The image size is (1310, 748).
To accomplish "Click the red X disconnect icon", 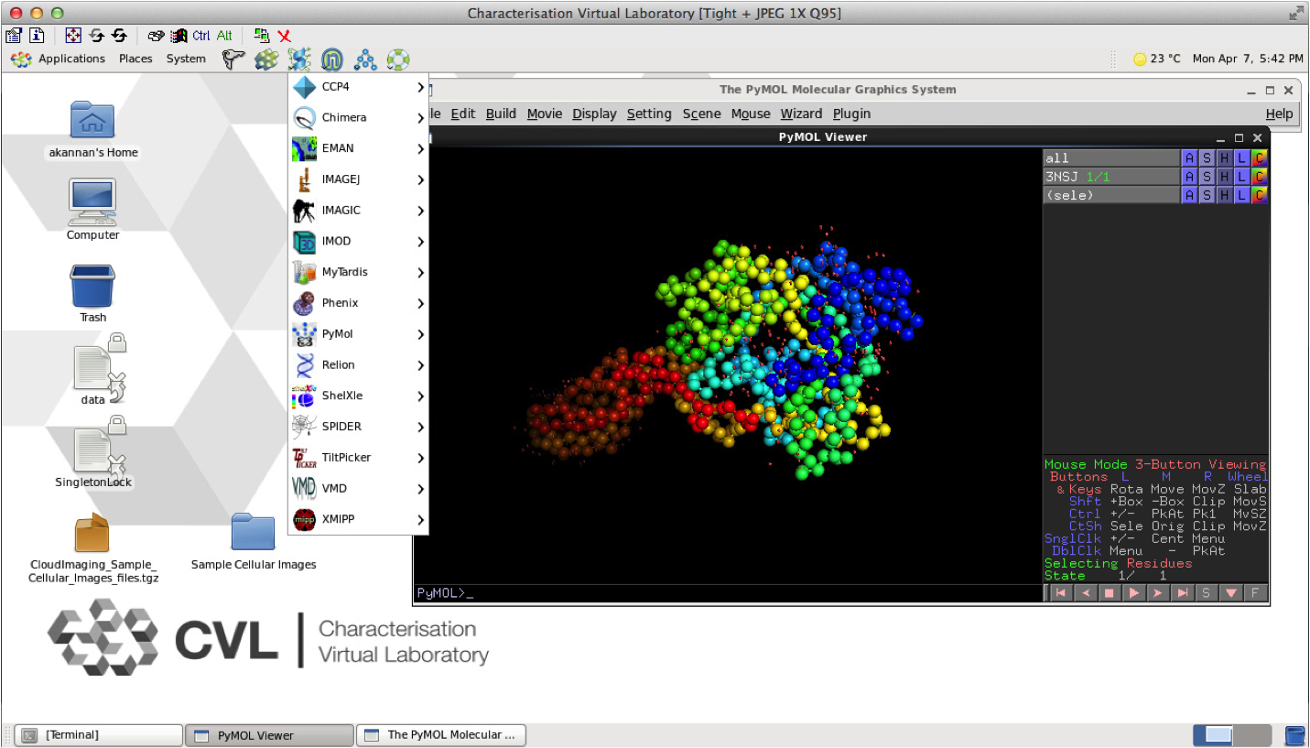I will tap(285, 36).
